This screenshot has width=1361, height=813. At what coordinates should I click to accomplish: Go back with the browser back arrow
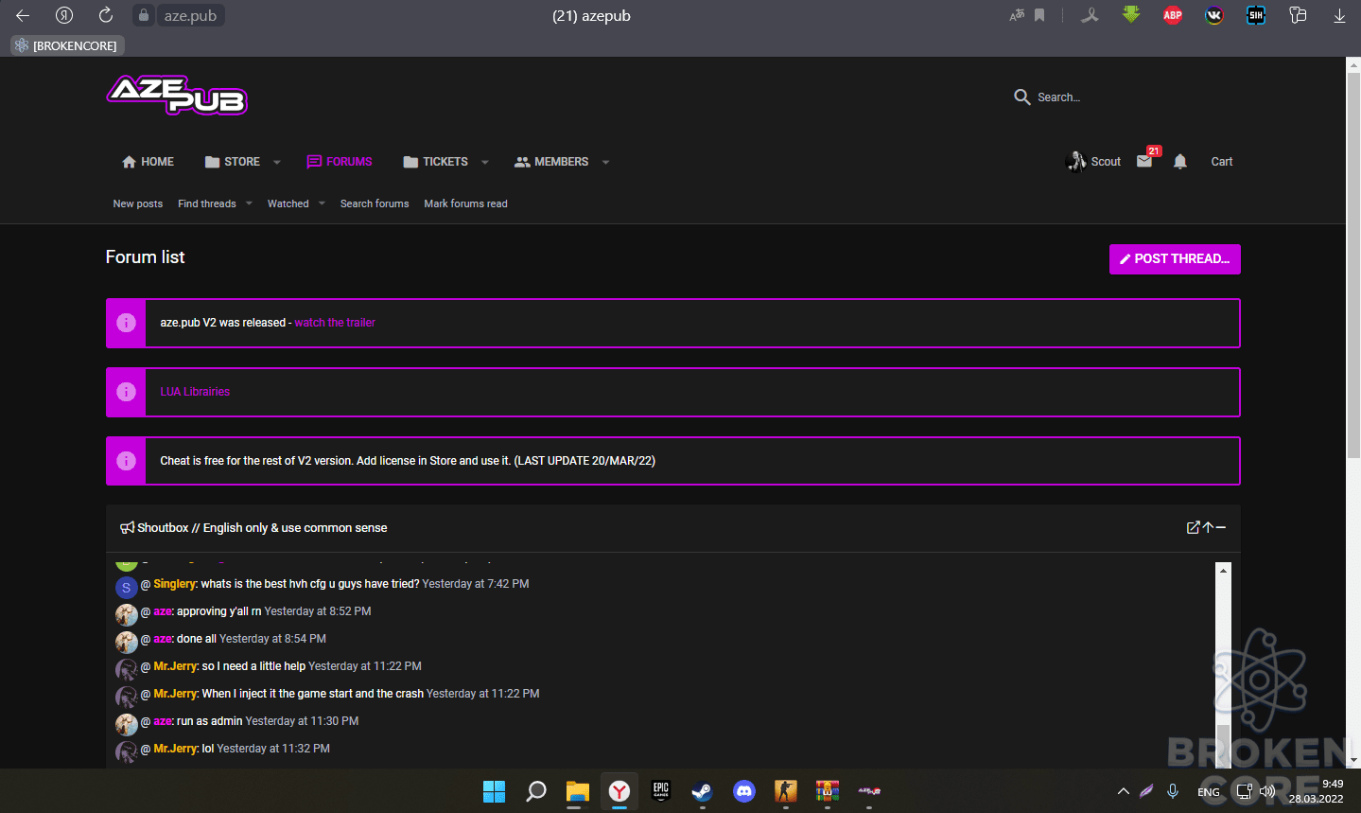[x=23, y=15]
